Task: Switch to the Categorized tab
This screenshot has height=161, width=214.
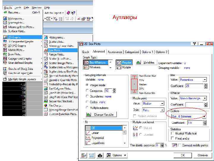Action: (x=132, y=52)
